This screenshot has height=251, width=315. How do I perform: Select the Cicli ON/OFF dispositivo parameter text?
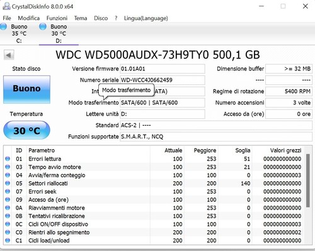[x=58, y=224]
